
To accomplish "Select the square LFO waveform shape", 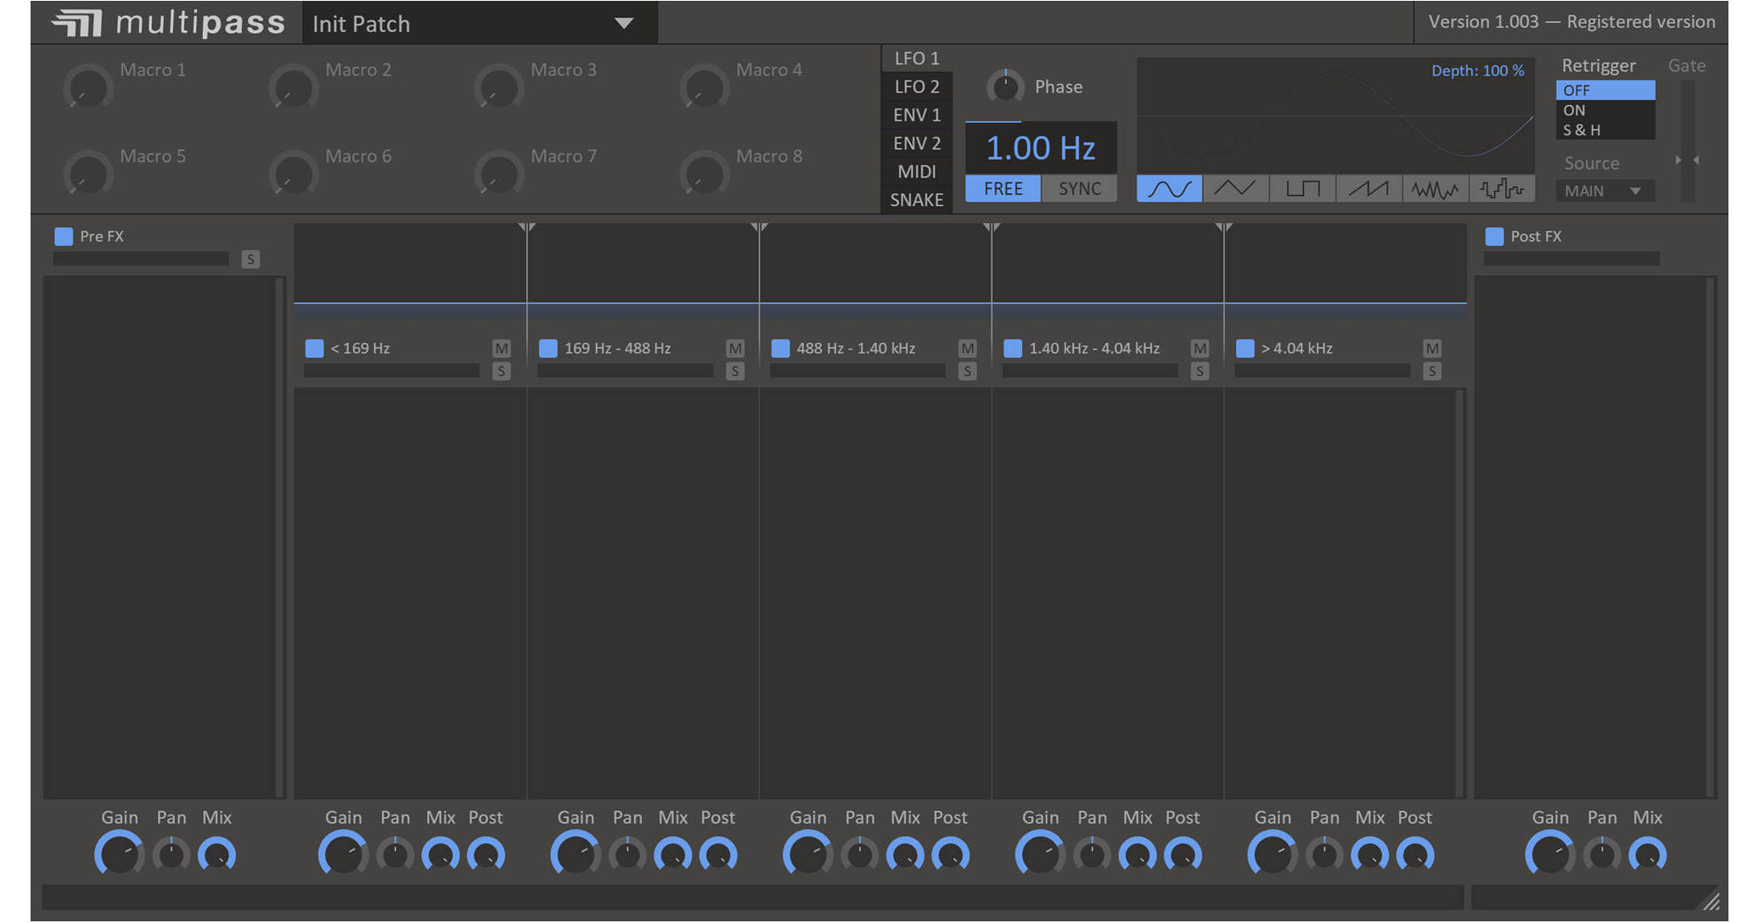I will tap(1302, 188).
